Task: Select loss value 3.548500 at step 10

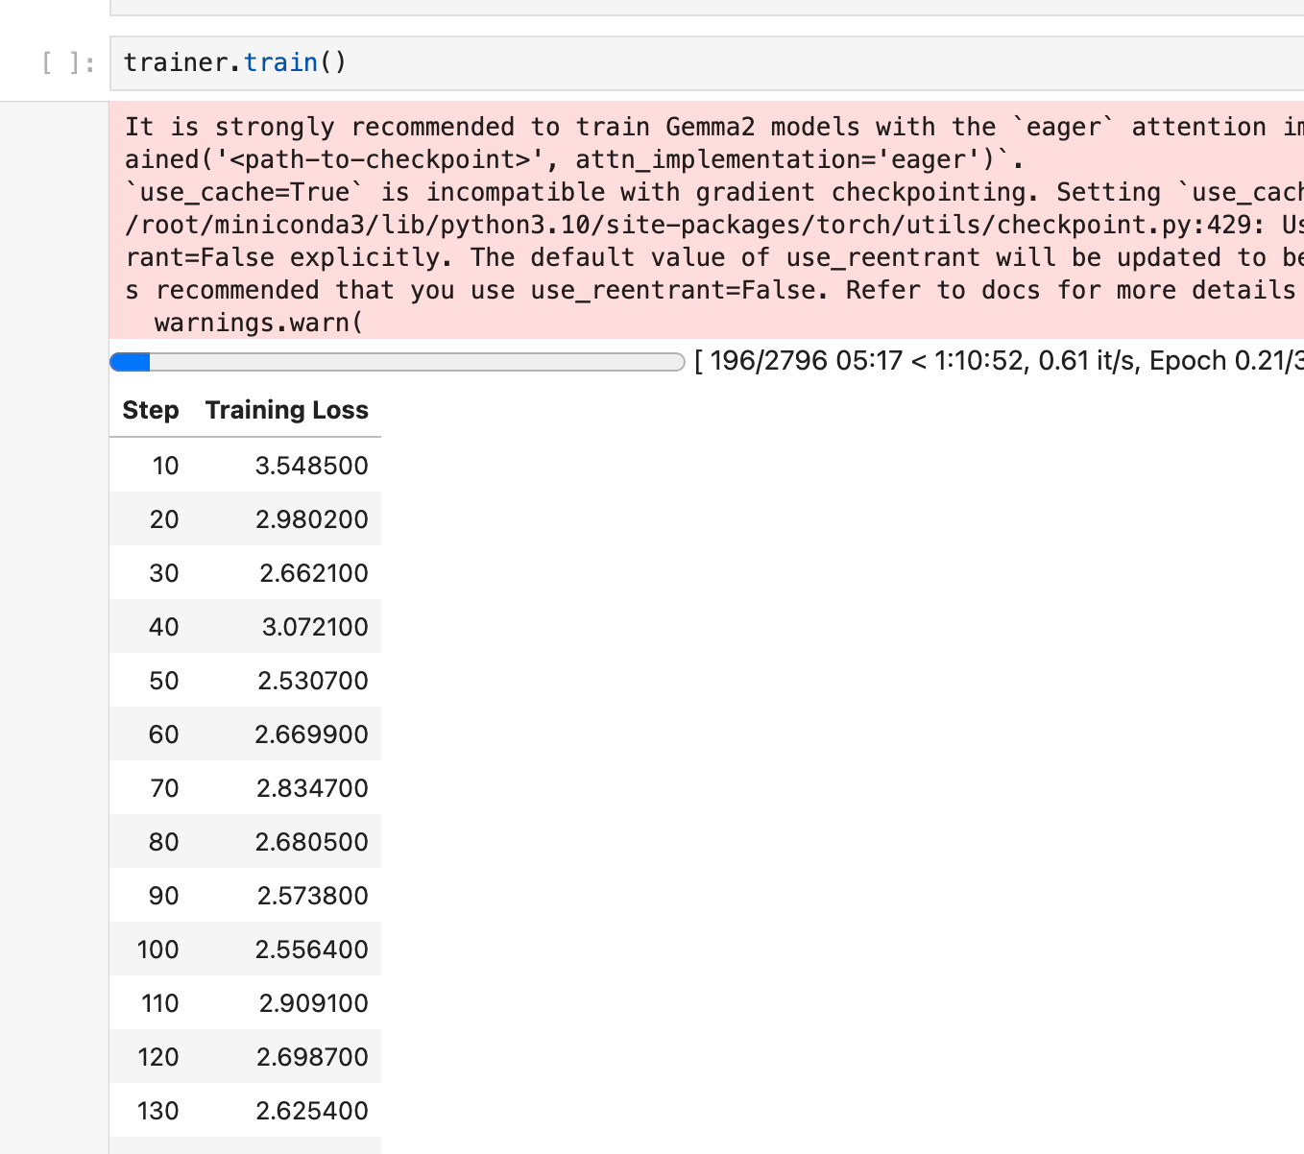Action: [311, 466]
